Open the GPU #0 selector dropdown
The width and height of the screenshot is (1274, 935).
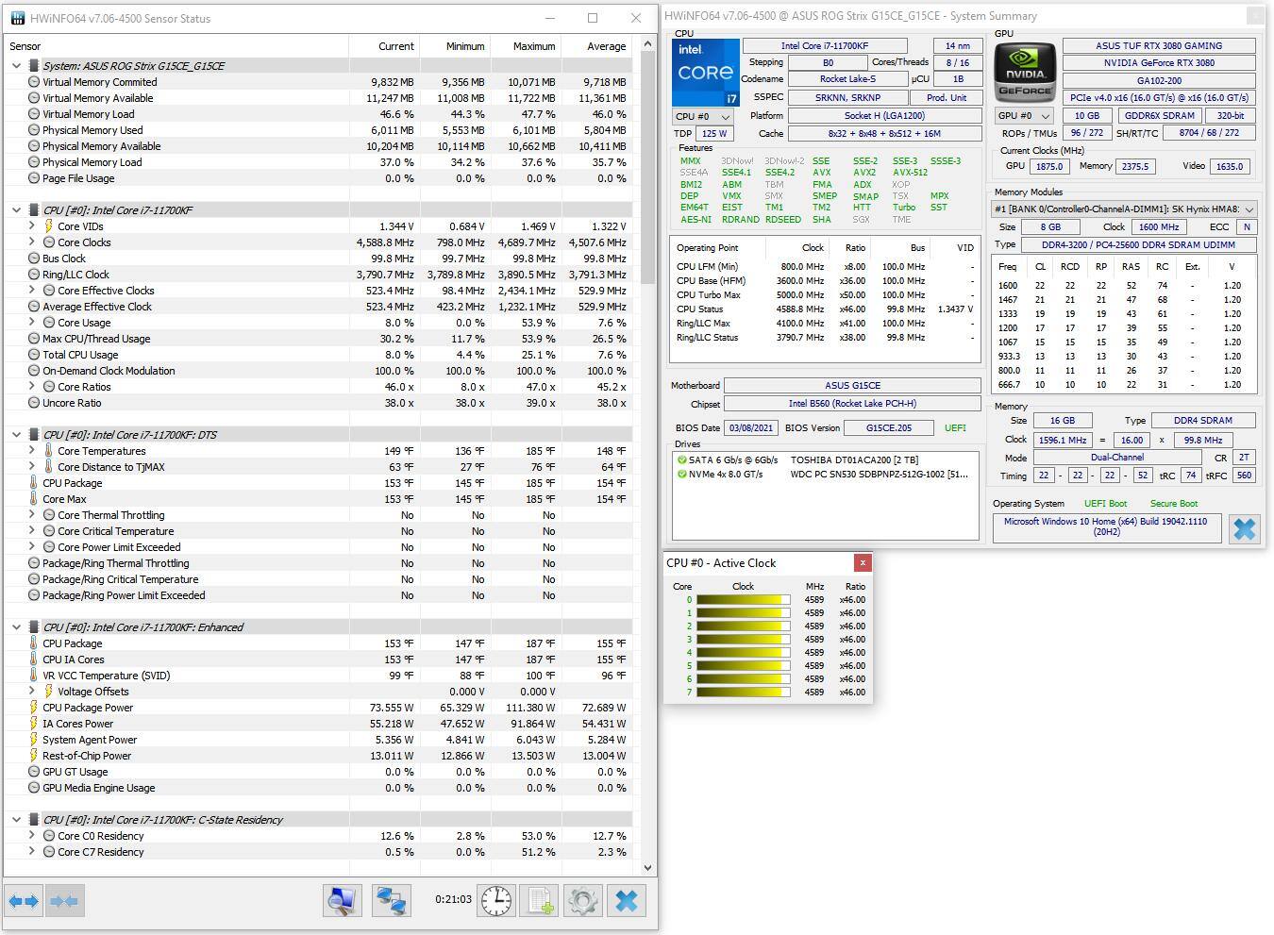(1024, 116)
